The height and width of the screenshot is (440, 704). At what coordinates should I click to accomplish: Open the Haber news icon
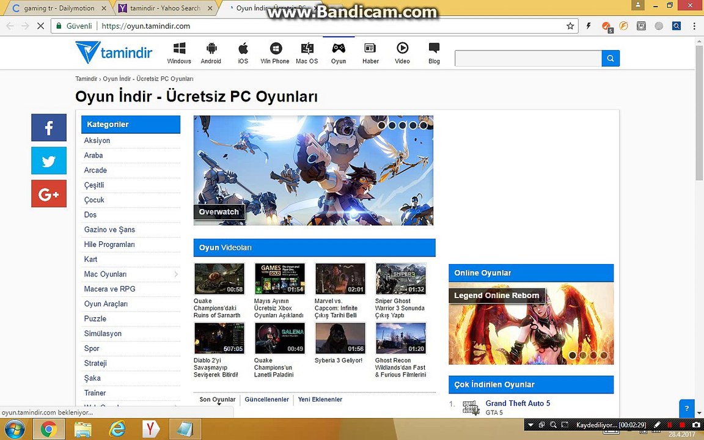pos(370,49)
